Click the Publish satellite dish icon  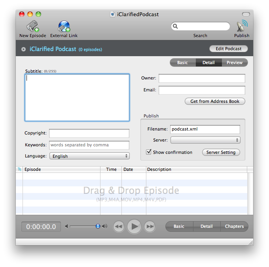point(241,27)
